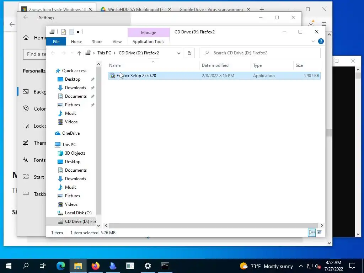Open pinned Downloads under Quick access
This screenshot has height=273, width=364.
(x=75, y=88)
